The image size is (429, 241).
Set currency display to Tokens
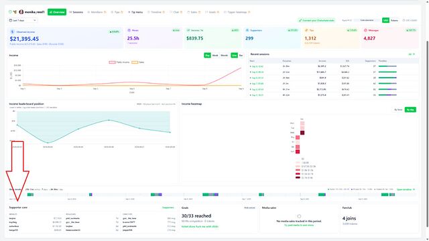(x=395, y=20)
